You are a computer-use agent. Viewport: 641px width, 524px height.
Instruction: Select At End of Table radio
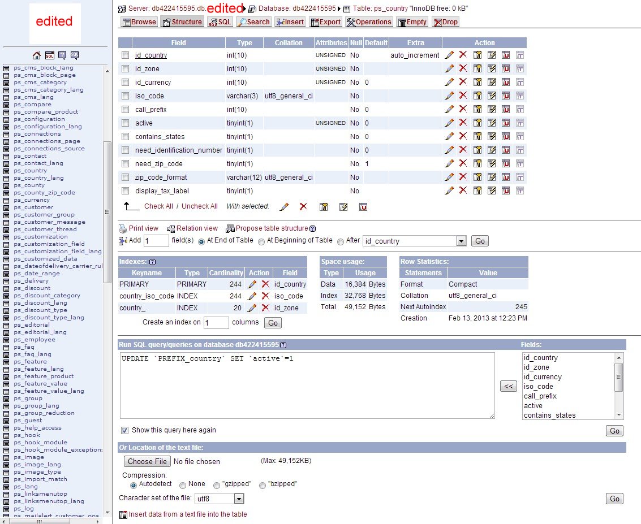[x=201, y=242]
